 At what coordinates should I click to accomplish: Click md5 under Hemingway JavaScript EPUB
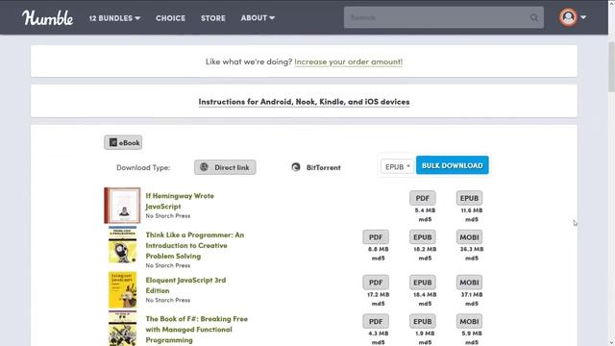click(472, 219)
